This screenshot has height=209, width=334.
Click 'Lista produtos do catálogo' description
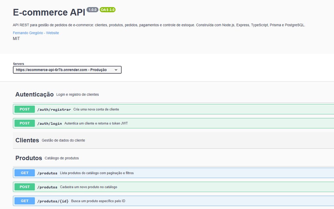point(97,173)
